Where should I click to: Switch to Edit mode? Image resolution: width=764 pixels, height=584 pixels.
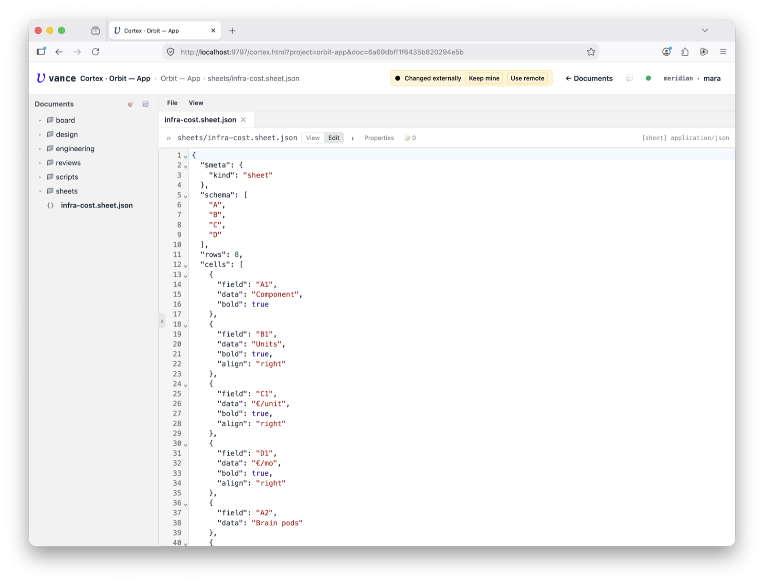334,138
